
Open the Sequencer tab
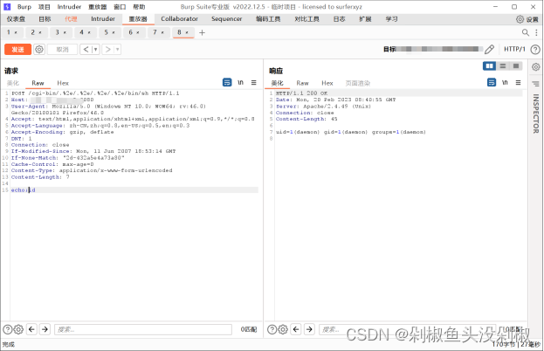[x=226, y=19]
